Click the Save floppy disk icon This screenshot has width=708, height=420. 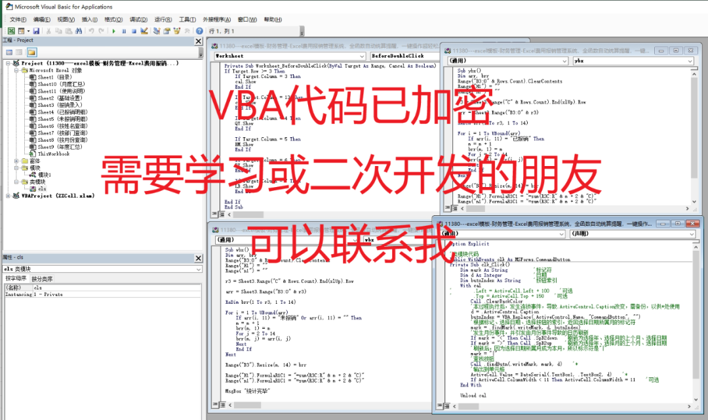[36, 31]
